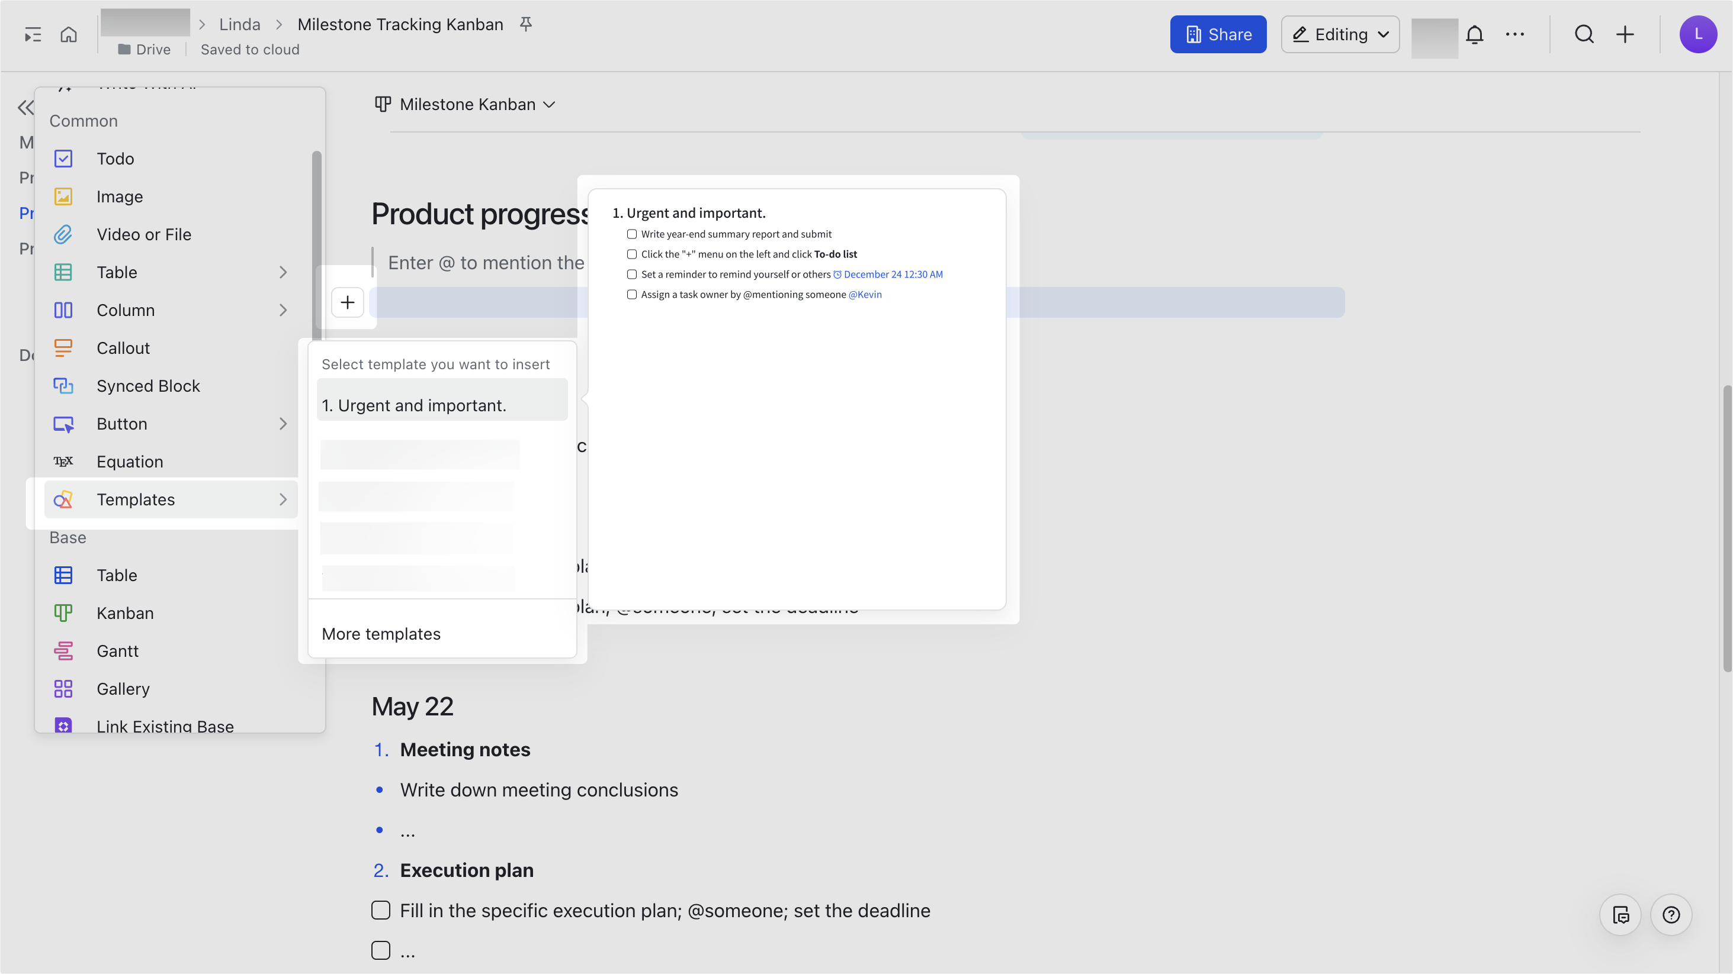Open help question mark icon
The image size is (1733, 974).
pos(1671,915)
